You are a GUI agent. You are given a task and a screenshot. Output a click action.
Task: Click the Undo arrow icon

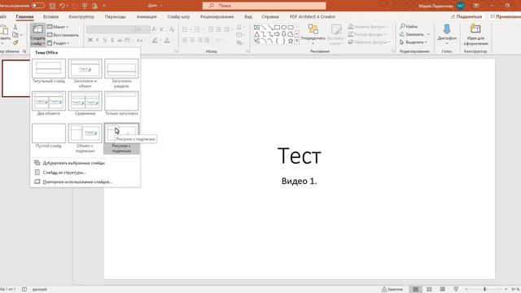coord(62,6)
